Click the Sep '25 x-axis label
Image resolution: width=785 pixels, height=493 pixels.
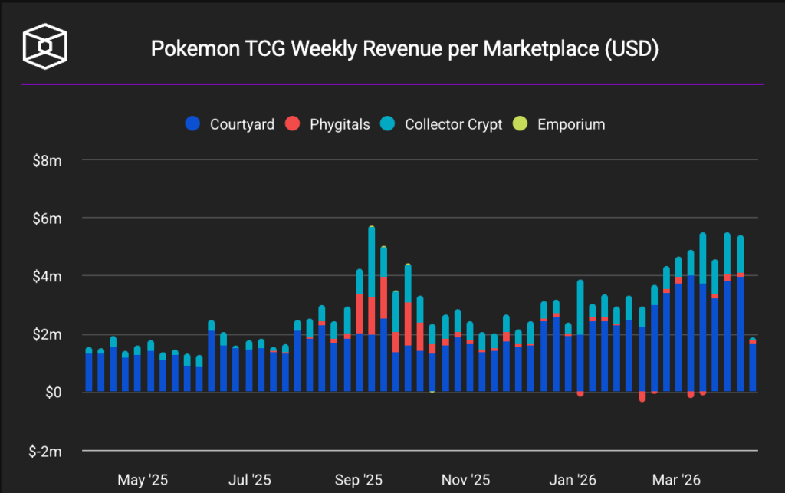(x=360, y=481)
